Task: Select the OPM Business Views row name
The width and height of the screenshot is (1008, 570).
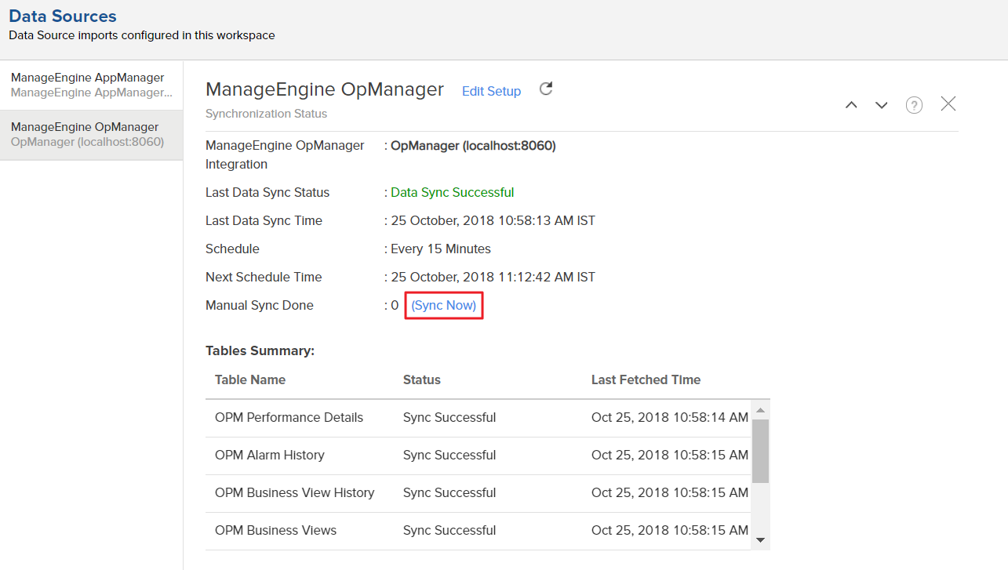Action: [x=276, y=530]
